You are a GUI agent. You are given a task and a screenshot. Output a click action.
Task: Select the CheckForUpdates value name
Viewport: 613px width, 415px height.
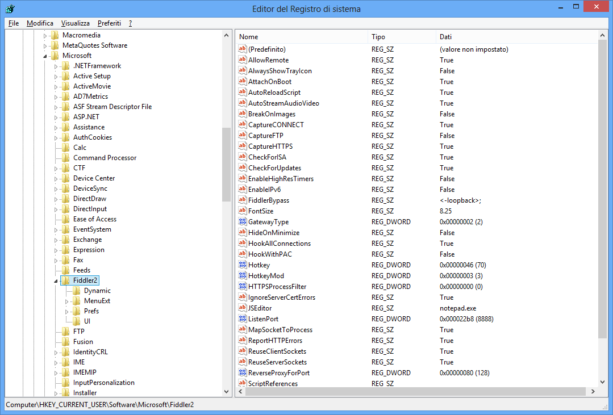[x=275, y=167]
